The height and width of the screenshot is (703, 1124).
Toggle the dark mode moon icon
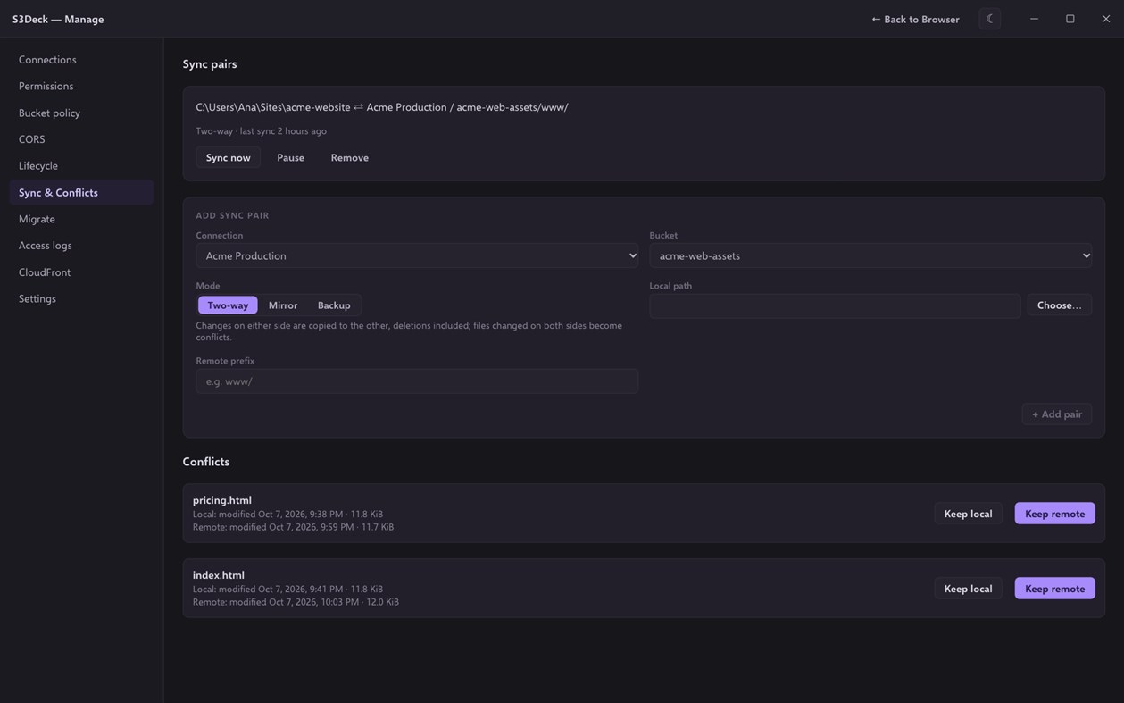(989, 19)
